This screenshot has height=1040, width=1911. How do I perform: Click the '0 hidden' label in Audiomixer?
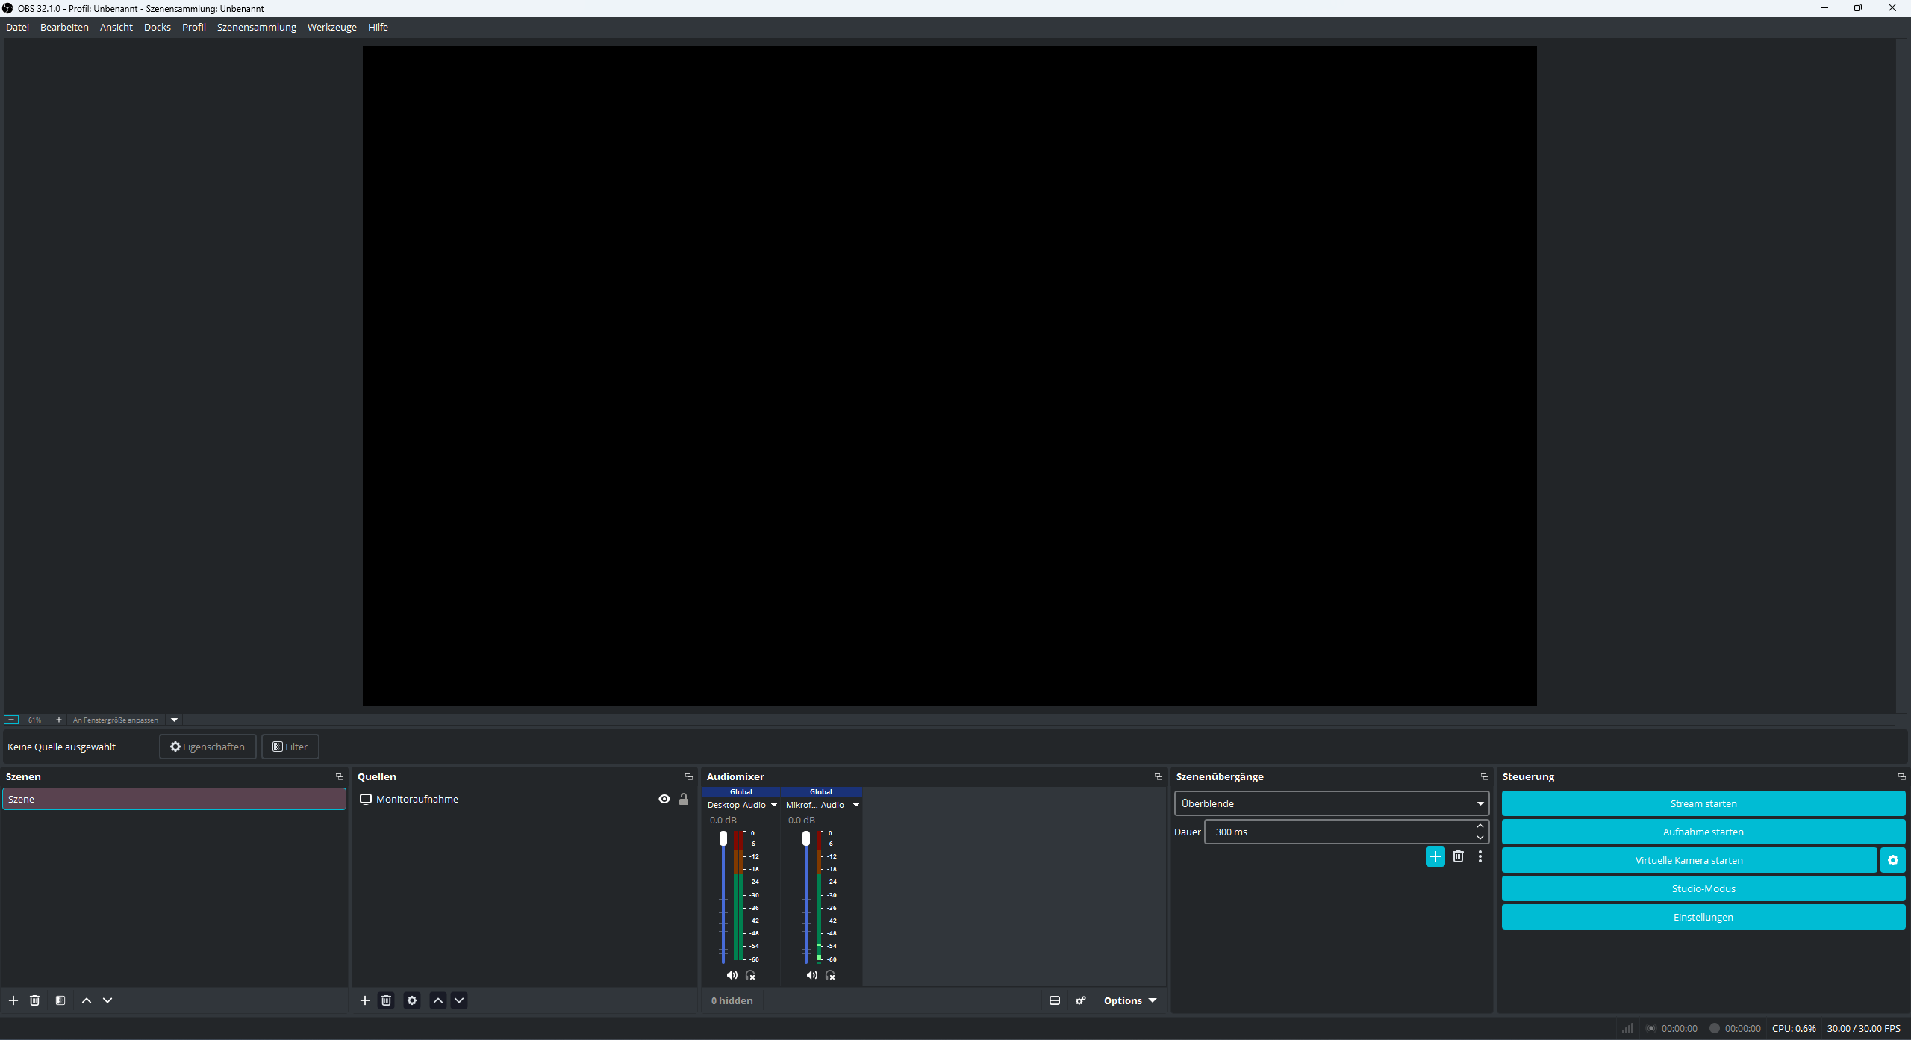point(732,1000)
